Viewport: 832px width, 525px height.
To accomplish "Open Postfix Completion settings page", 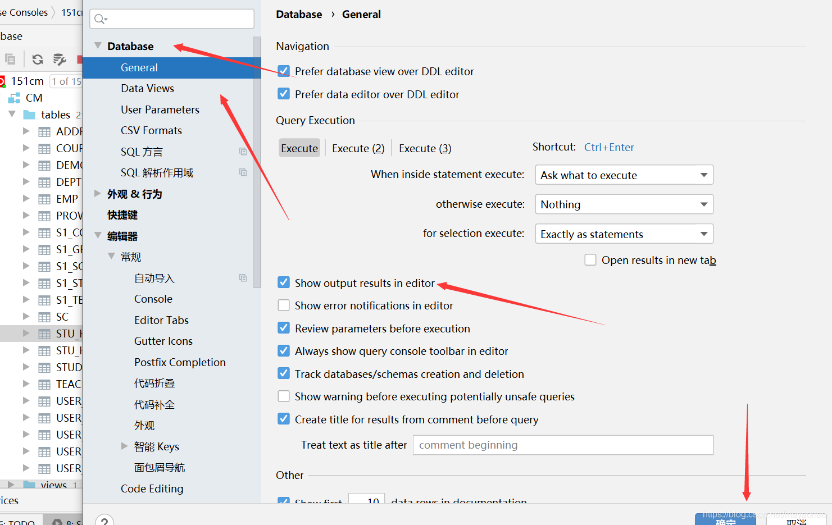I will point(180,362).
